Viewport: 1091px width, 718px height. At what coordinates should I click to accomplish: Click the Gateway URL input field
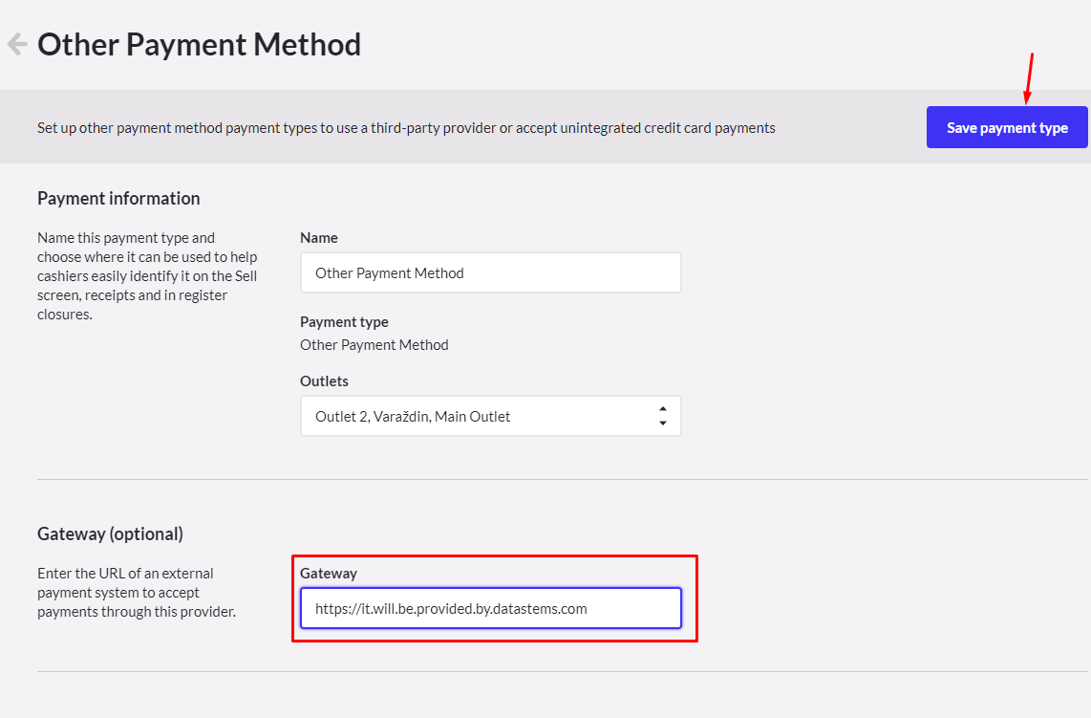[490, 608]
